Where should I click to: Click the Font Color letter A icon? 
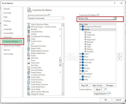click(x=29, y=63)
